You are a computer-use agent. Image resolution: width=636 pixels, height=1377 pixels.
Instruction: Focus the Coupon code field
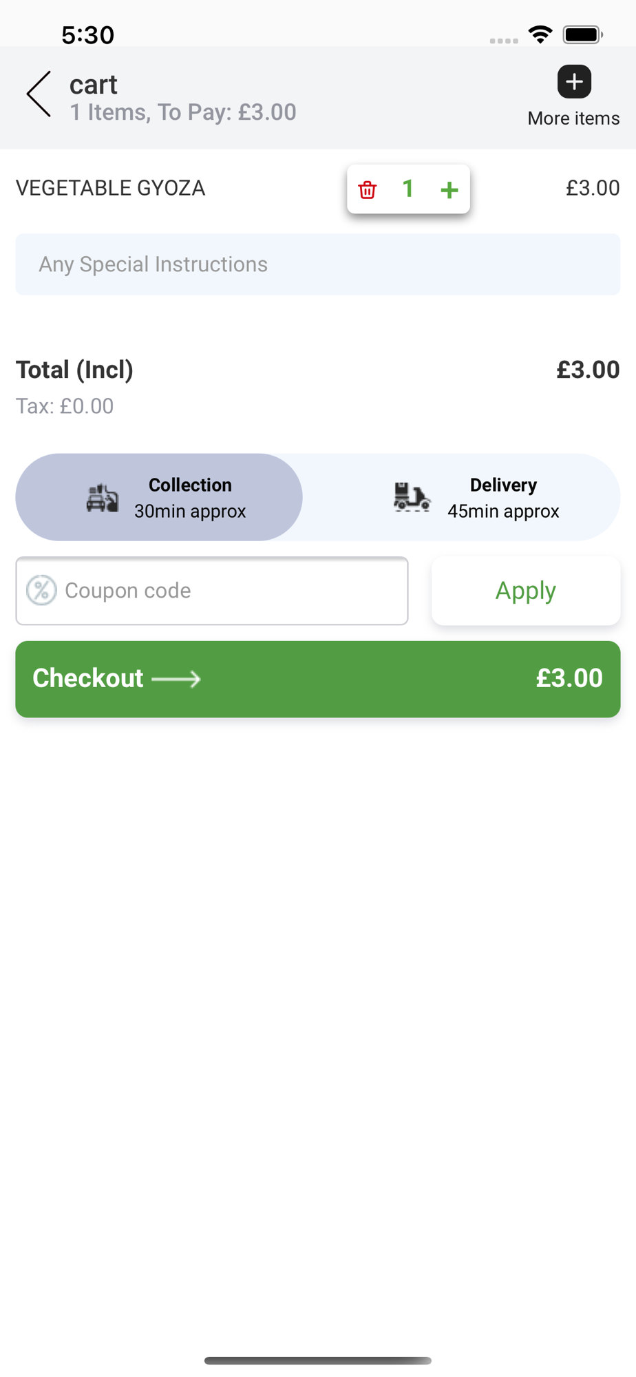[212, 591]
